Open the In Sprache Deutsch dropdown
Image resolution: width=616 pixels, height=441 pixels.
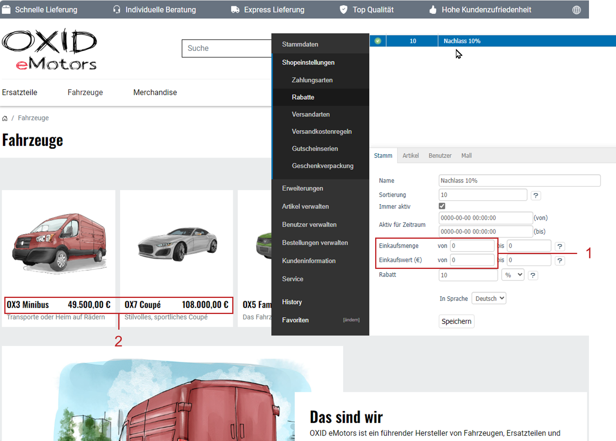tap(489, 299)
